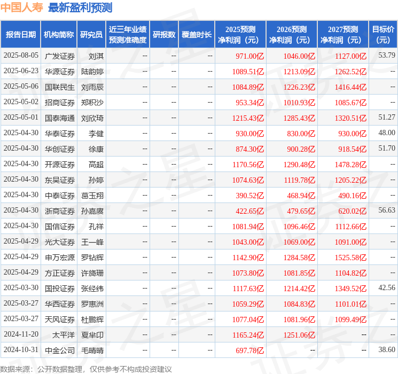This screenshot has height=374, width=398.
Task: Click target price 42.56
Action: pos(387,287)
